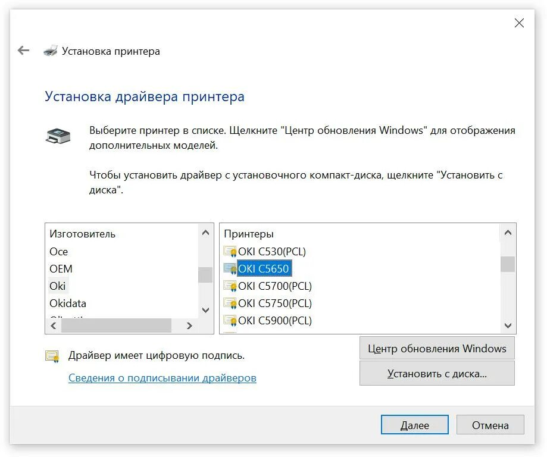Viewport: 547px width, 457px height.
Task: Click the Принтеры column header
Action: [249, 234]
